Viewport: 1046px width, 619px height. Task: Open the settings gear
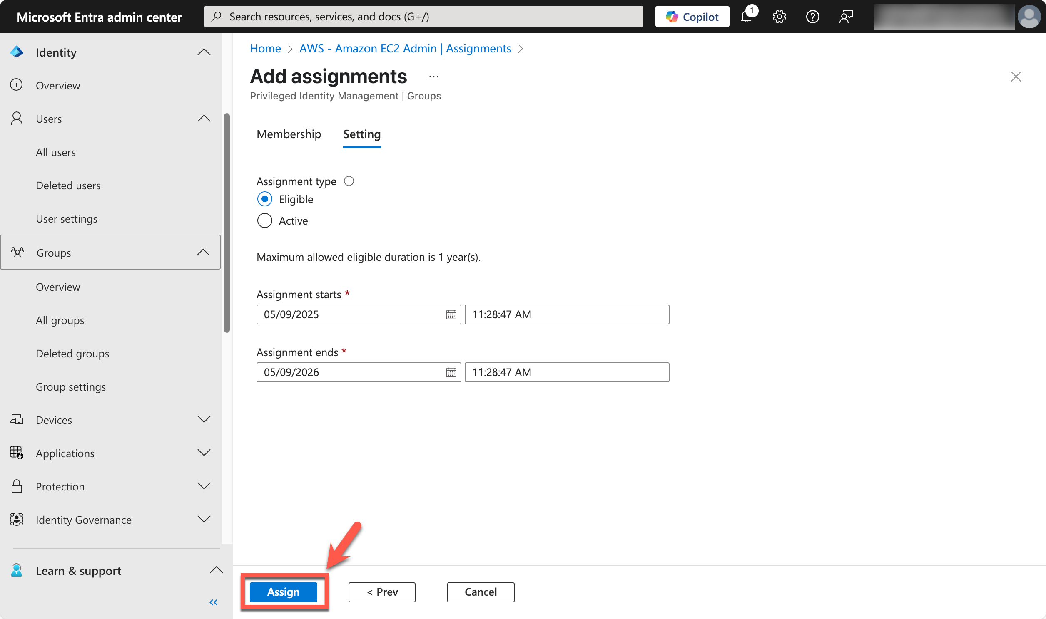779,17
